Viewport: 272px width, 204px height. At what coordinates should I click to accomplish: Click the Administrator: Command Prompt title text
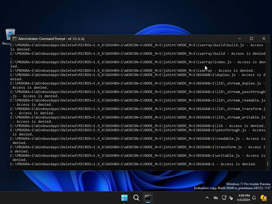pyautogui.click(x=51, y=39)
